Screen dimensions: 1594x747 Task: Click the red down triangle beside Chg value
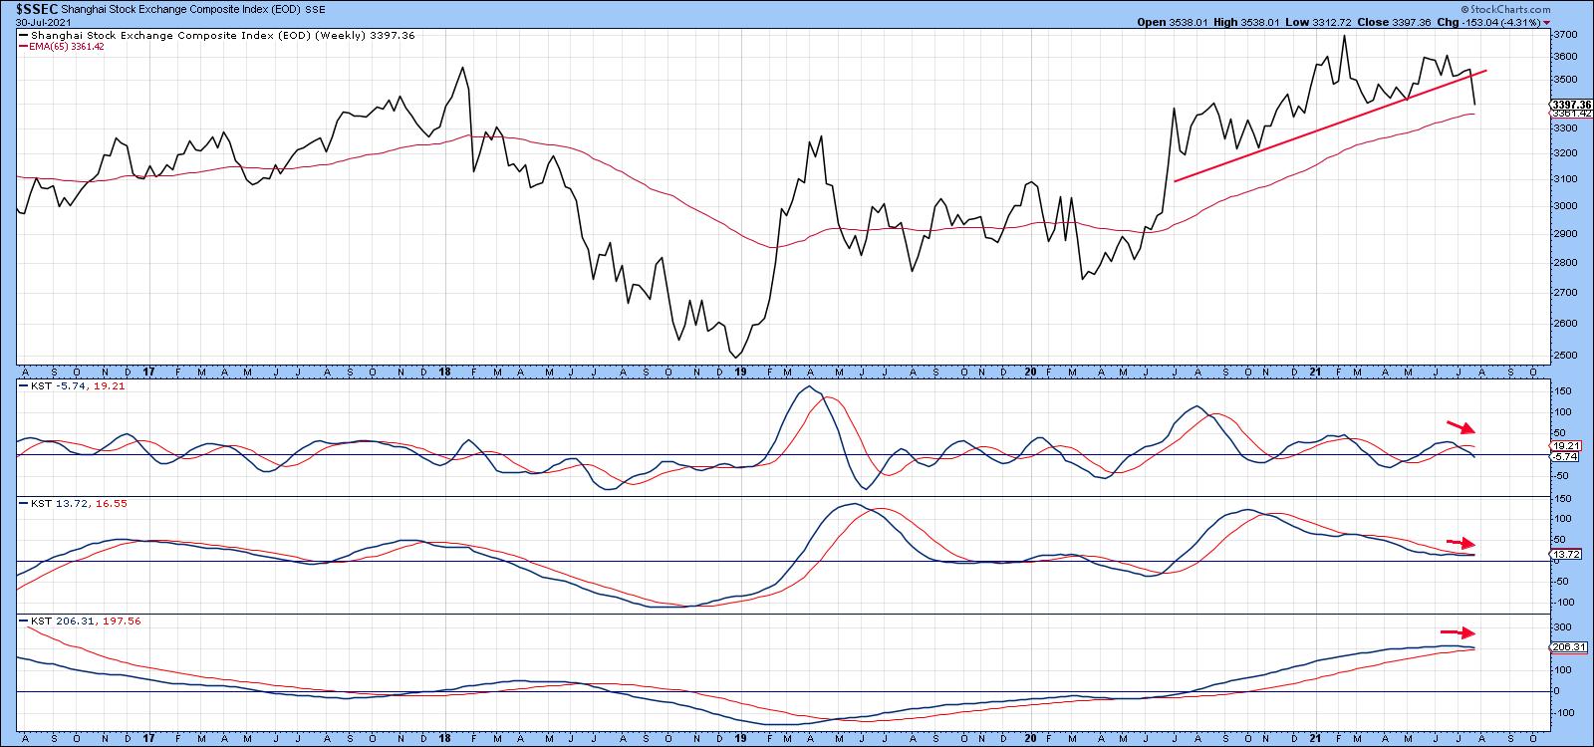(1547, 21)
